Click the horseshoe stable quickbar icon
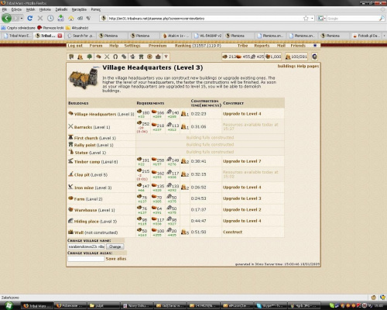Image resolution: width=387 pixels, height=310 pixels. tap(115, 57)
